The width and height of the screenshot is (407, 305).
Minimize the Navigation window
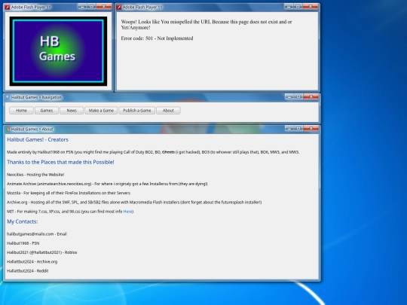coord(289,96)
